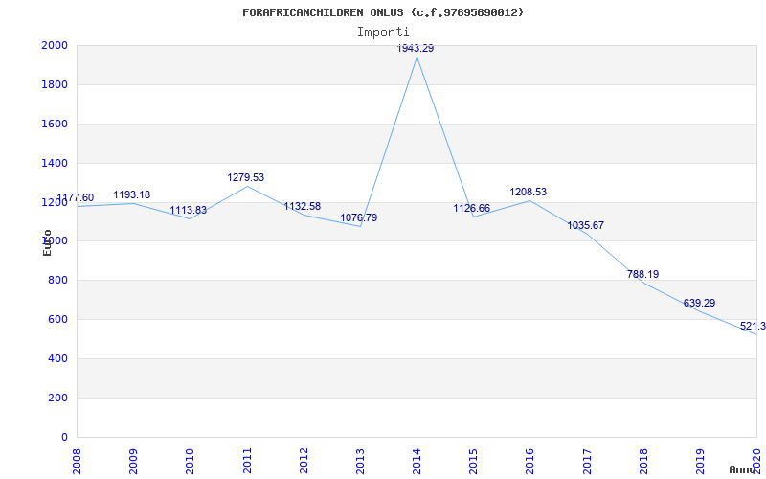Click the 2008 x-axis year label

click(x=77, y=462)
